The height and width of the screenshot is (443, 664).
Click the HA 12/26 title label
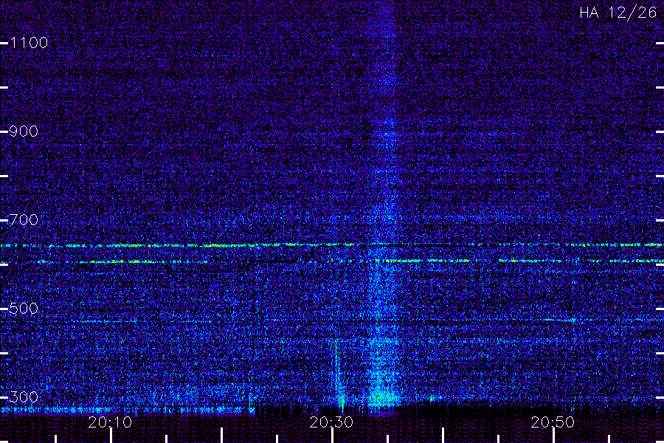coord(618,13)
